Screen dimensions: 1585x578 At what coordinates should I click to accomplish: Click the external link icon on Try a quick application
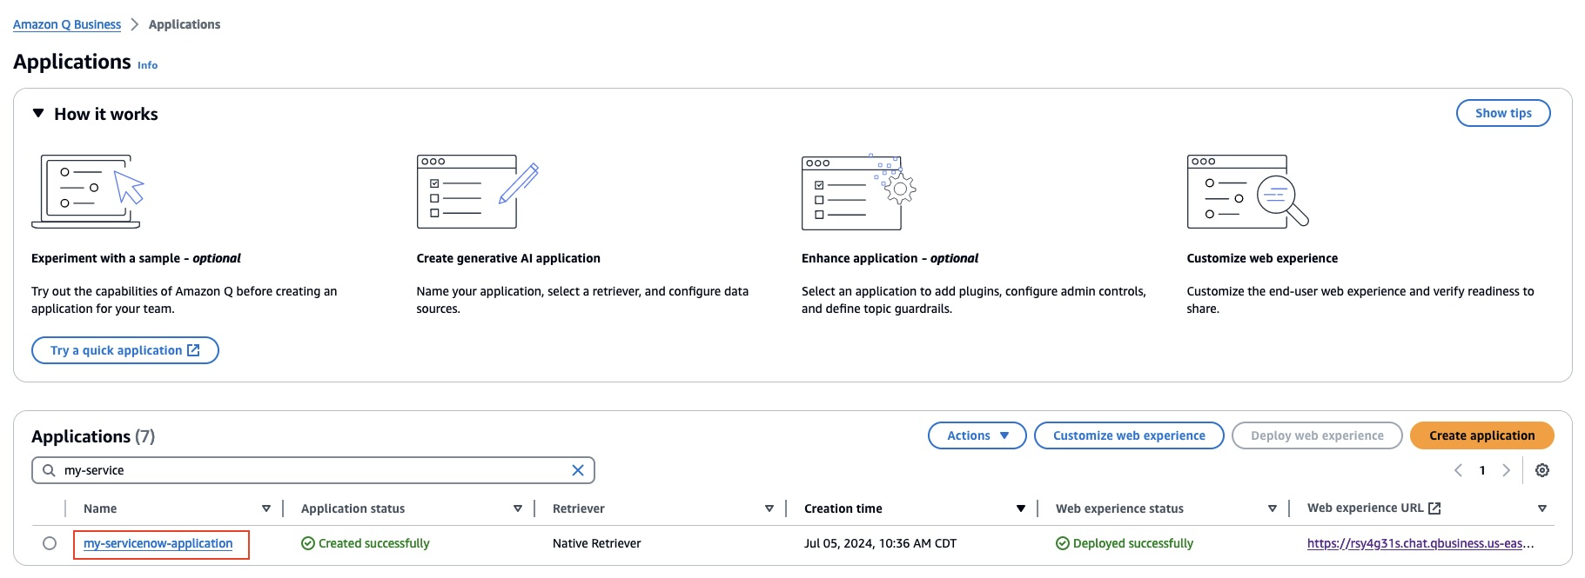[x=193, y=350]
